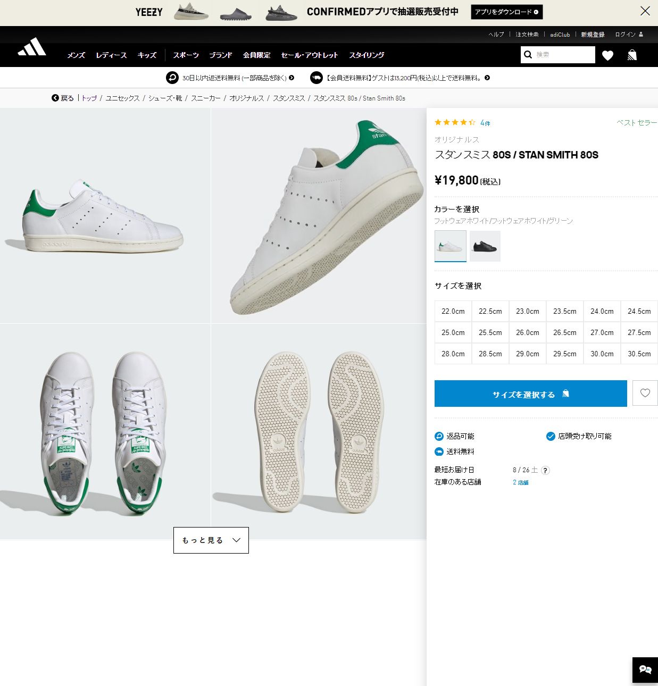Open the shopping bag icon in header
Viewport: 658px width, 686px height.
[632, 55]
